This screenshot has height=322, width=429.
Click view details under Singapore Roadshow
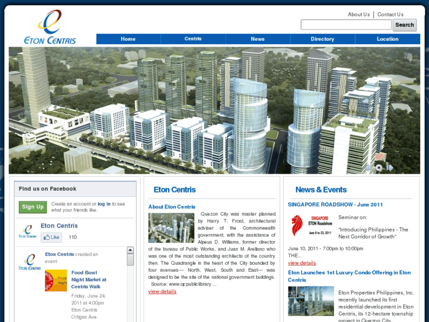pyautogui.click(x=302, y=263)
